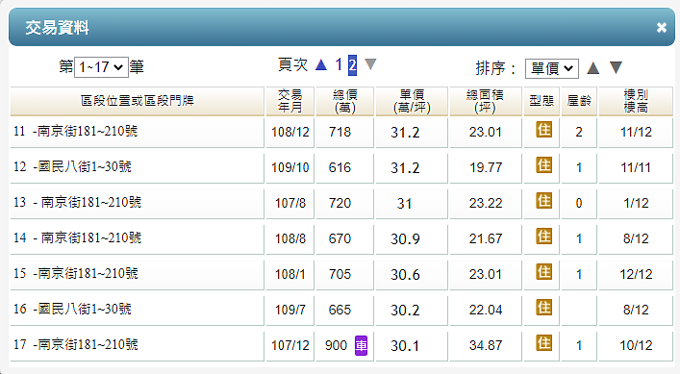
Task: Open the 1~17 records range dropdown
Action: (x=101, y=67)
